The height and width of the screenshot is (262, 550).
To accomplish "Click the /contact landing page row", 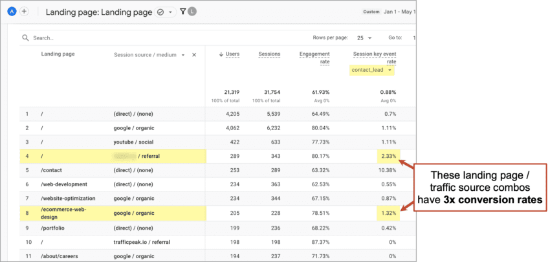I will click(52, 171).
